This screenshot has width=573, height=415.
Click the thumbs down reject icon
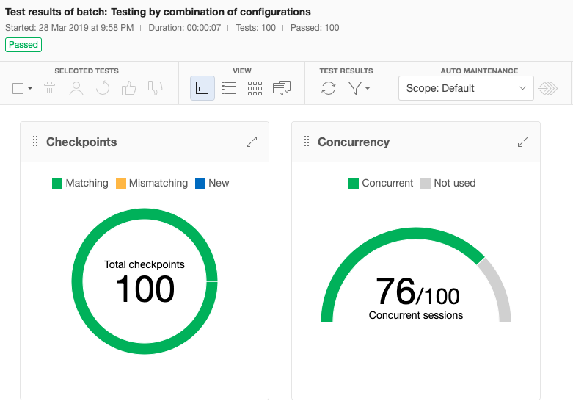tap(155, 89)
